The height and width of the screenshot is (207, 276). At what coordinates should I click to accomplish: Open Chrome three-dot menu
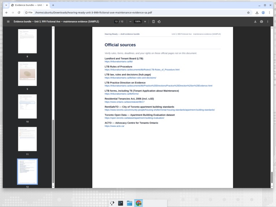[x=269, y=13]
